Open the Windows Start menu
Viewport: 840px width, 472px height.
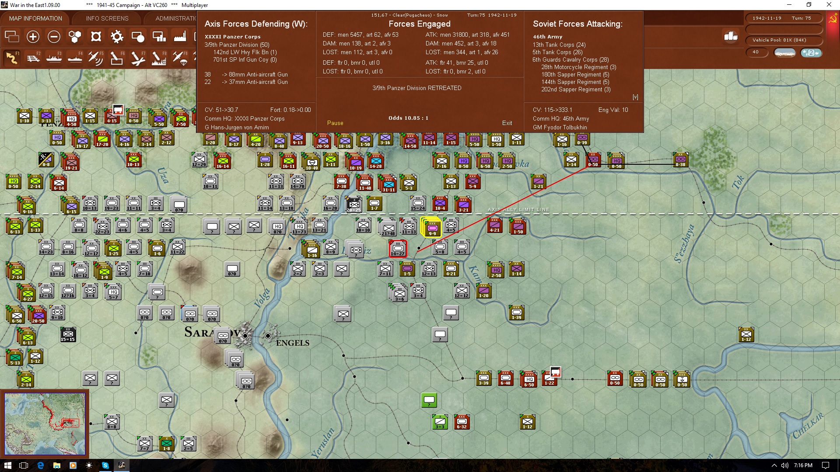pyautogui.click(x=7, y=465)
